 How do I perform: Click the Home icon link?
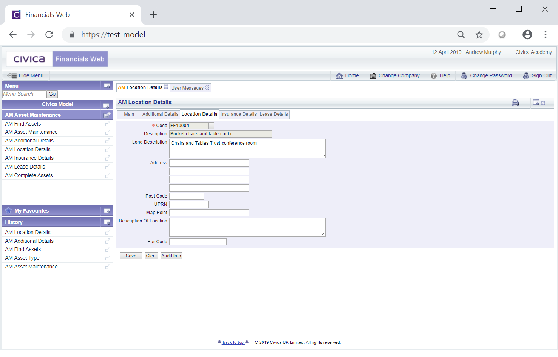coord(347,76)
